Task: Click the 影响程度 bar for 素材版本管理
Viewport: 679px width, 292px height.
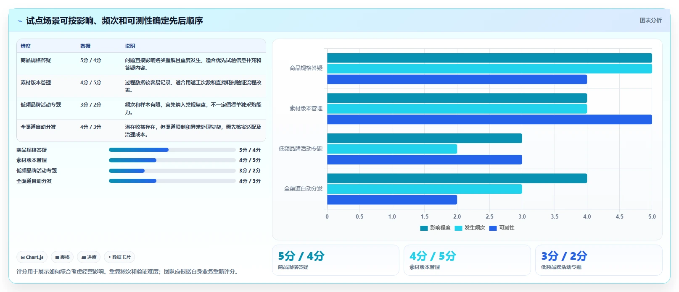Action: coord(457,98)
